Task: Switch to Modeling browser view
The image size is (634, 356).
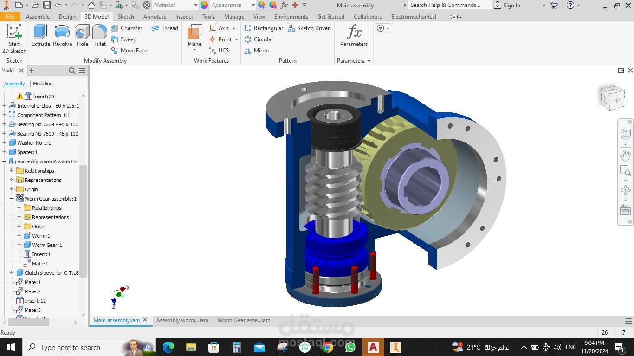Action: [x=43, y=84]
